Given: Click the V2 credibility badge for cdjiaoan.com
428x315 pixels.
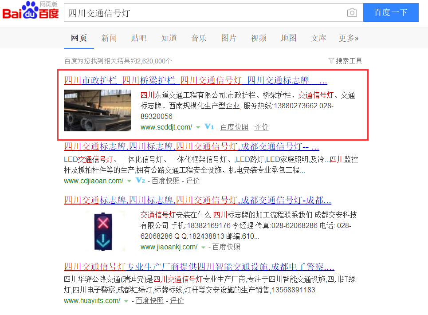Looking at the screenshot, I should point(140,181).
